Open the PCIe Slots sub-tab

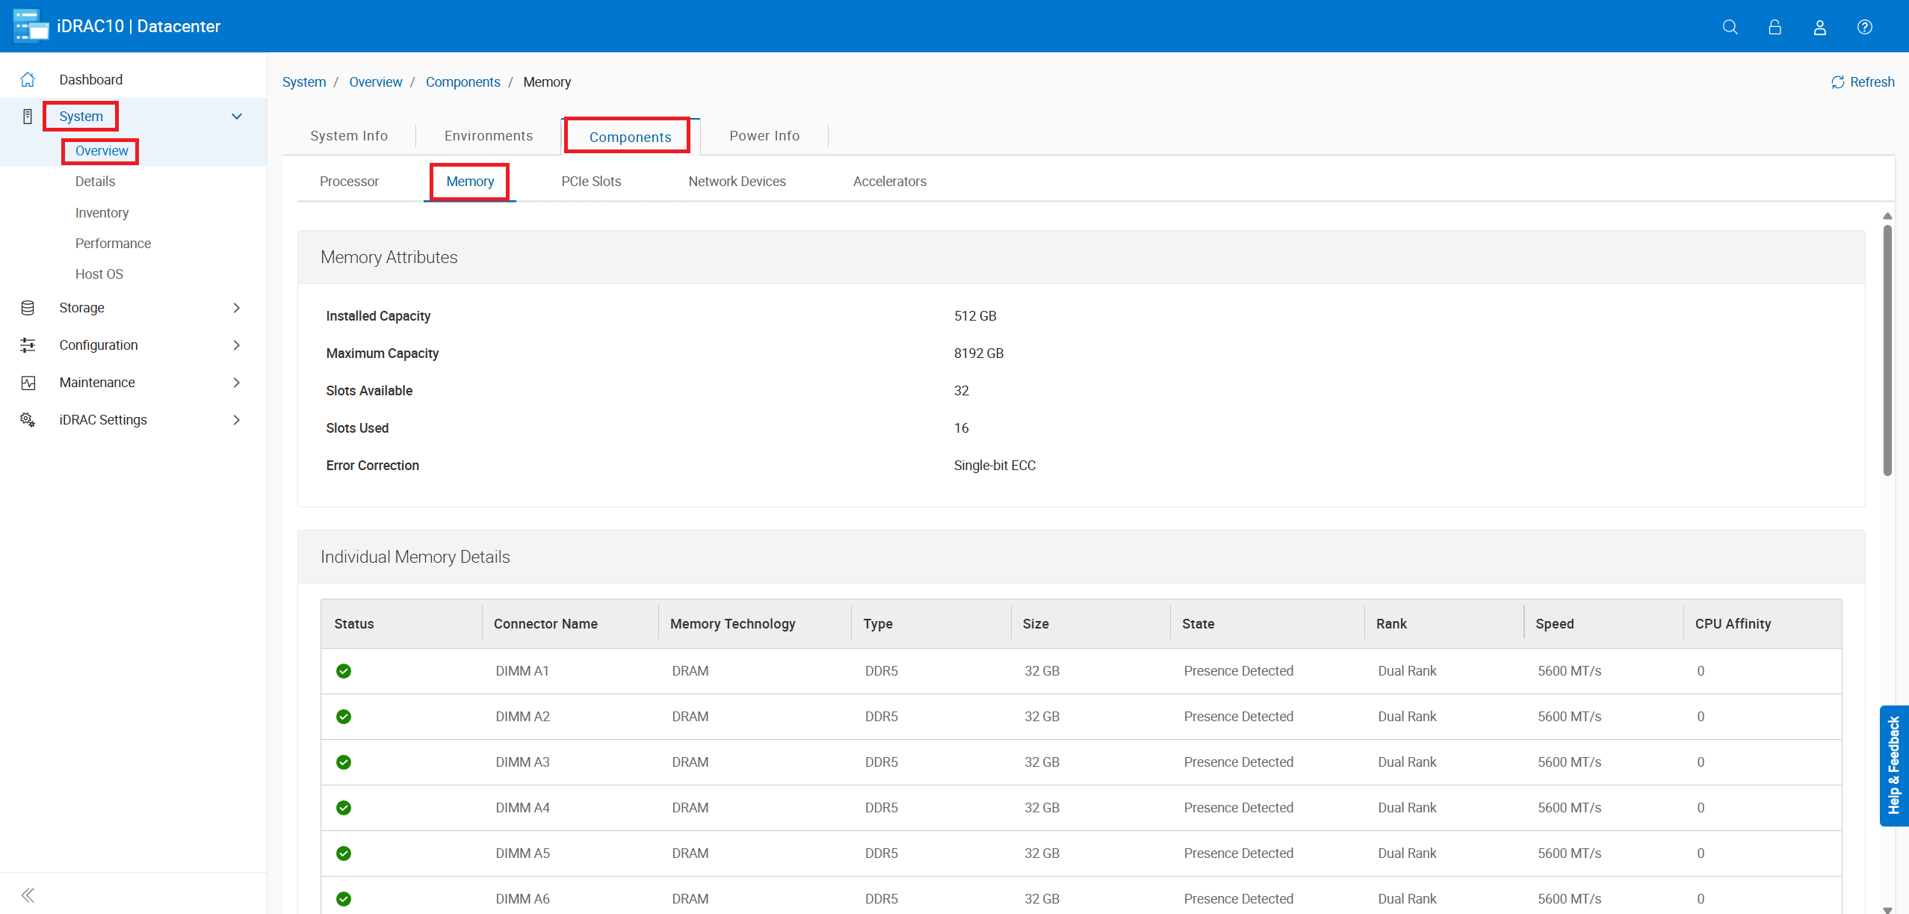coord(590,182)
